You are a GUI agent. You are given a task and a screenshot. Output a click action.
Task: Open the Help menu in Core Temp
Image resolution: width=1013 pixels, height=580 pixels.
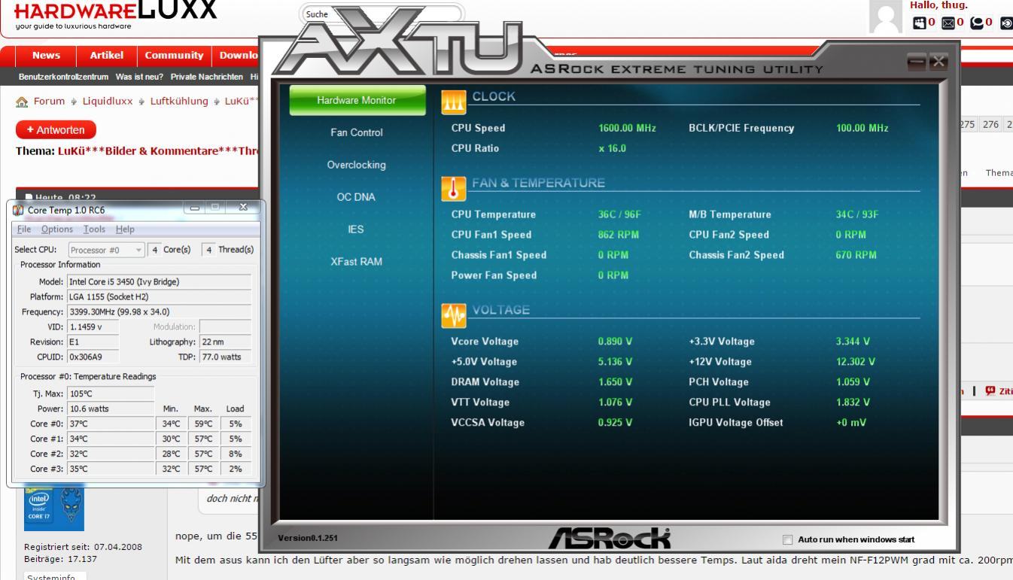click(125, 229)
